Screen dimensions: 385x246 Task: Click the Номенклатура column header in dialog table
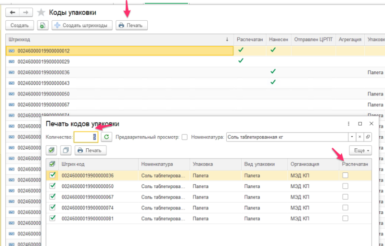click(x=164, y=164)
